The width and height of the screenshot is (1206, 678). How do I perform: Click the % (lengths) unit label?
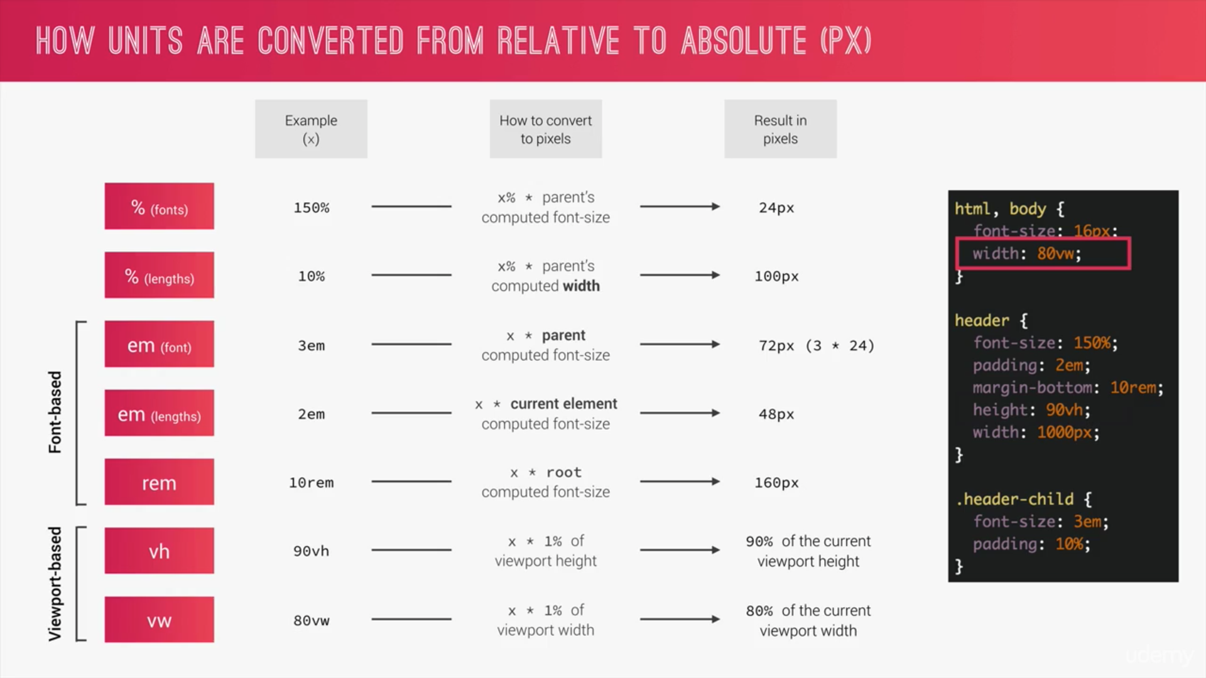click(159, 276)
